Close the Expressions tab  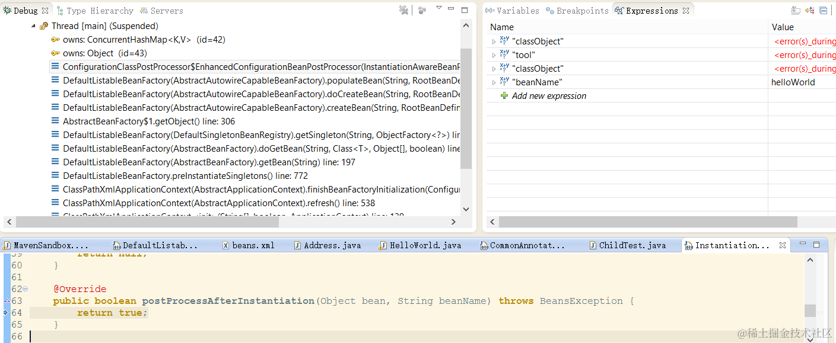point(686,11)
